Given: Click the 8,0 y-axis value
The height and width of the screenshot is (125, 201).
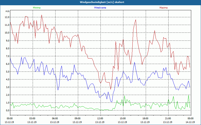Looking at the screenshot, I should (8, 48).
